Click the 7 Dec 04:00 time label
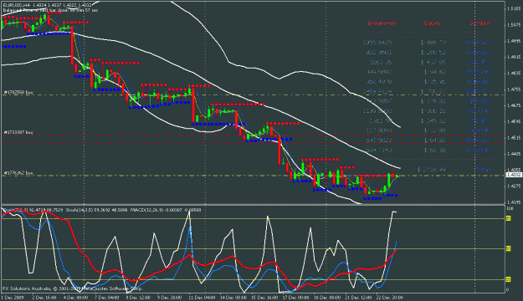The height and width of the screenshot is (301, 523). pyautogui.click(x=107, y=298)
